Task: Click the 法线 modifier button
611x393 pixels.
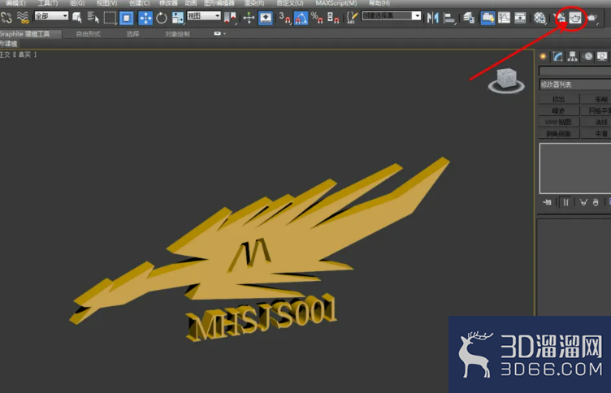Action: 596,122
